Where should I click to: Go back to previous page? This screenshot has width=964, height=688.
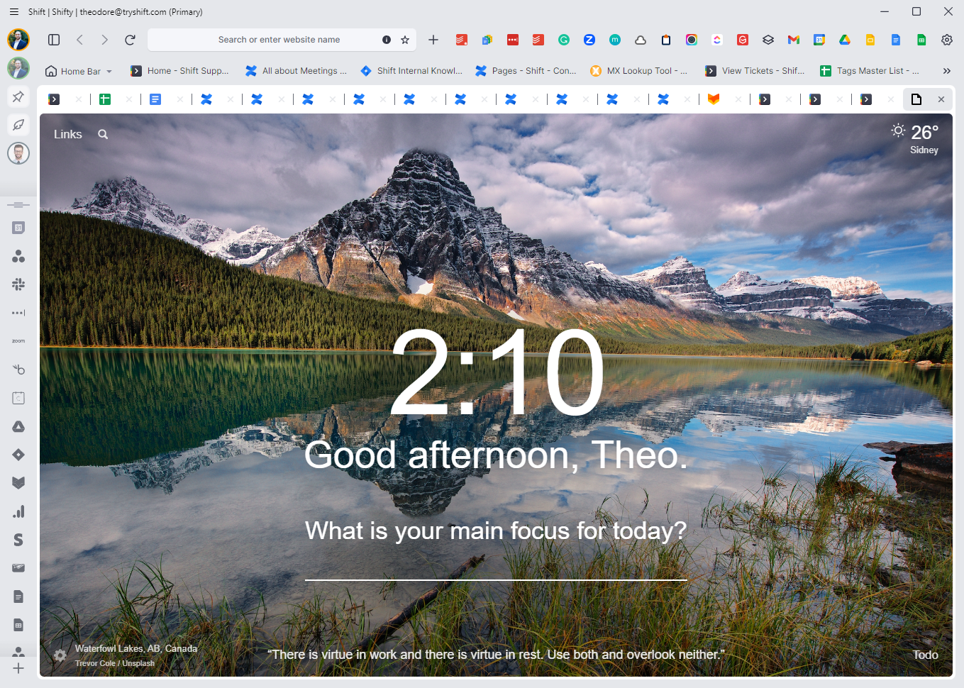coord(79,40)
